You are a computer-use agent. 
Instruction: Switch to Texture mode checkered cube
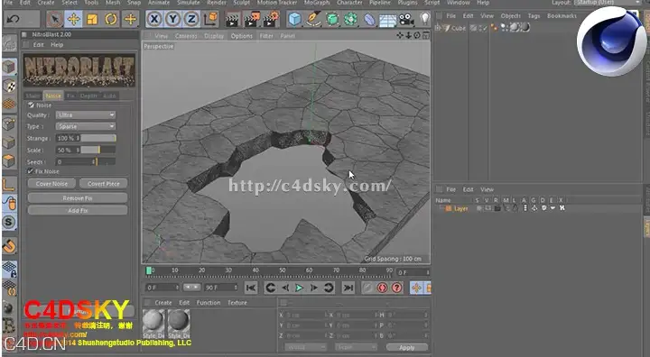pyautogui.click(x=9, y=86)
